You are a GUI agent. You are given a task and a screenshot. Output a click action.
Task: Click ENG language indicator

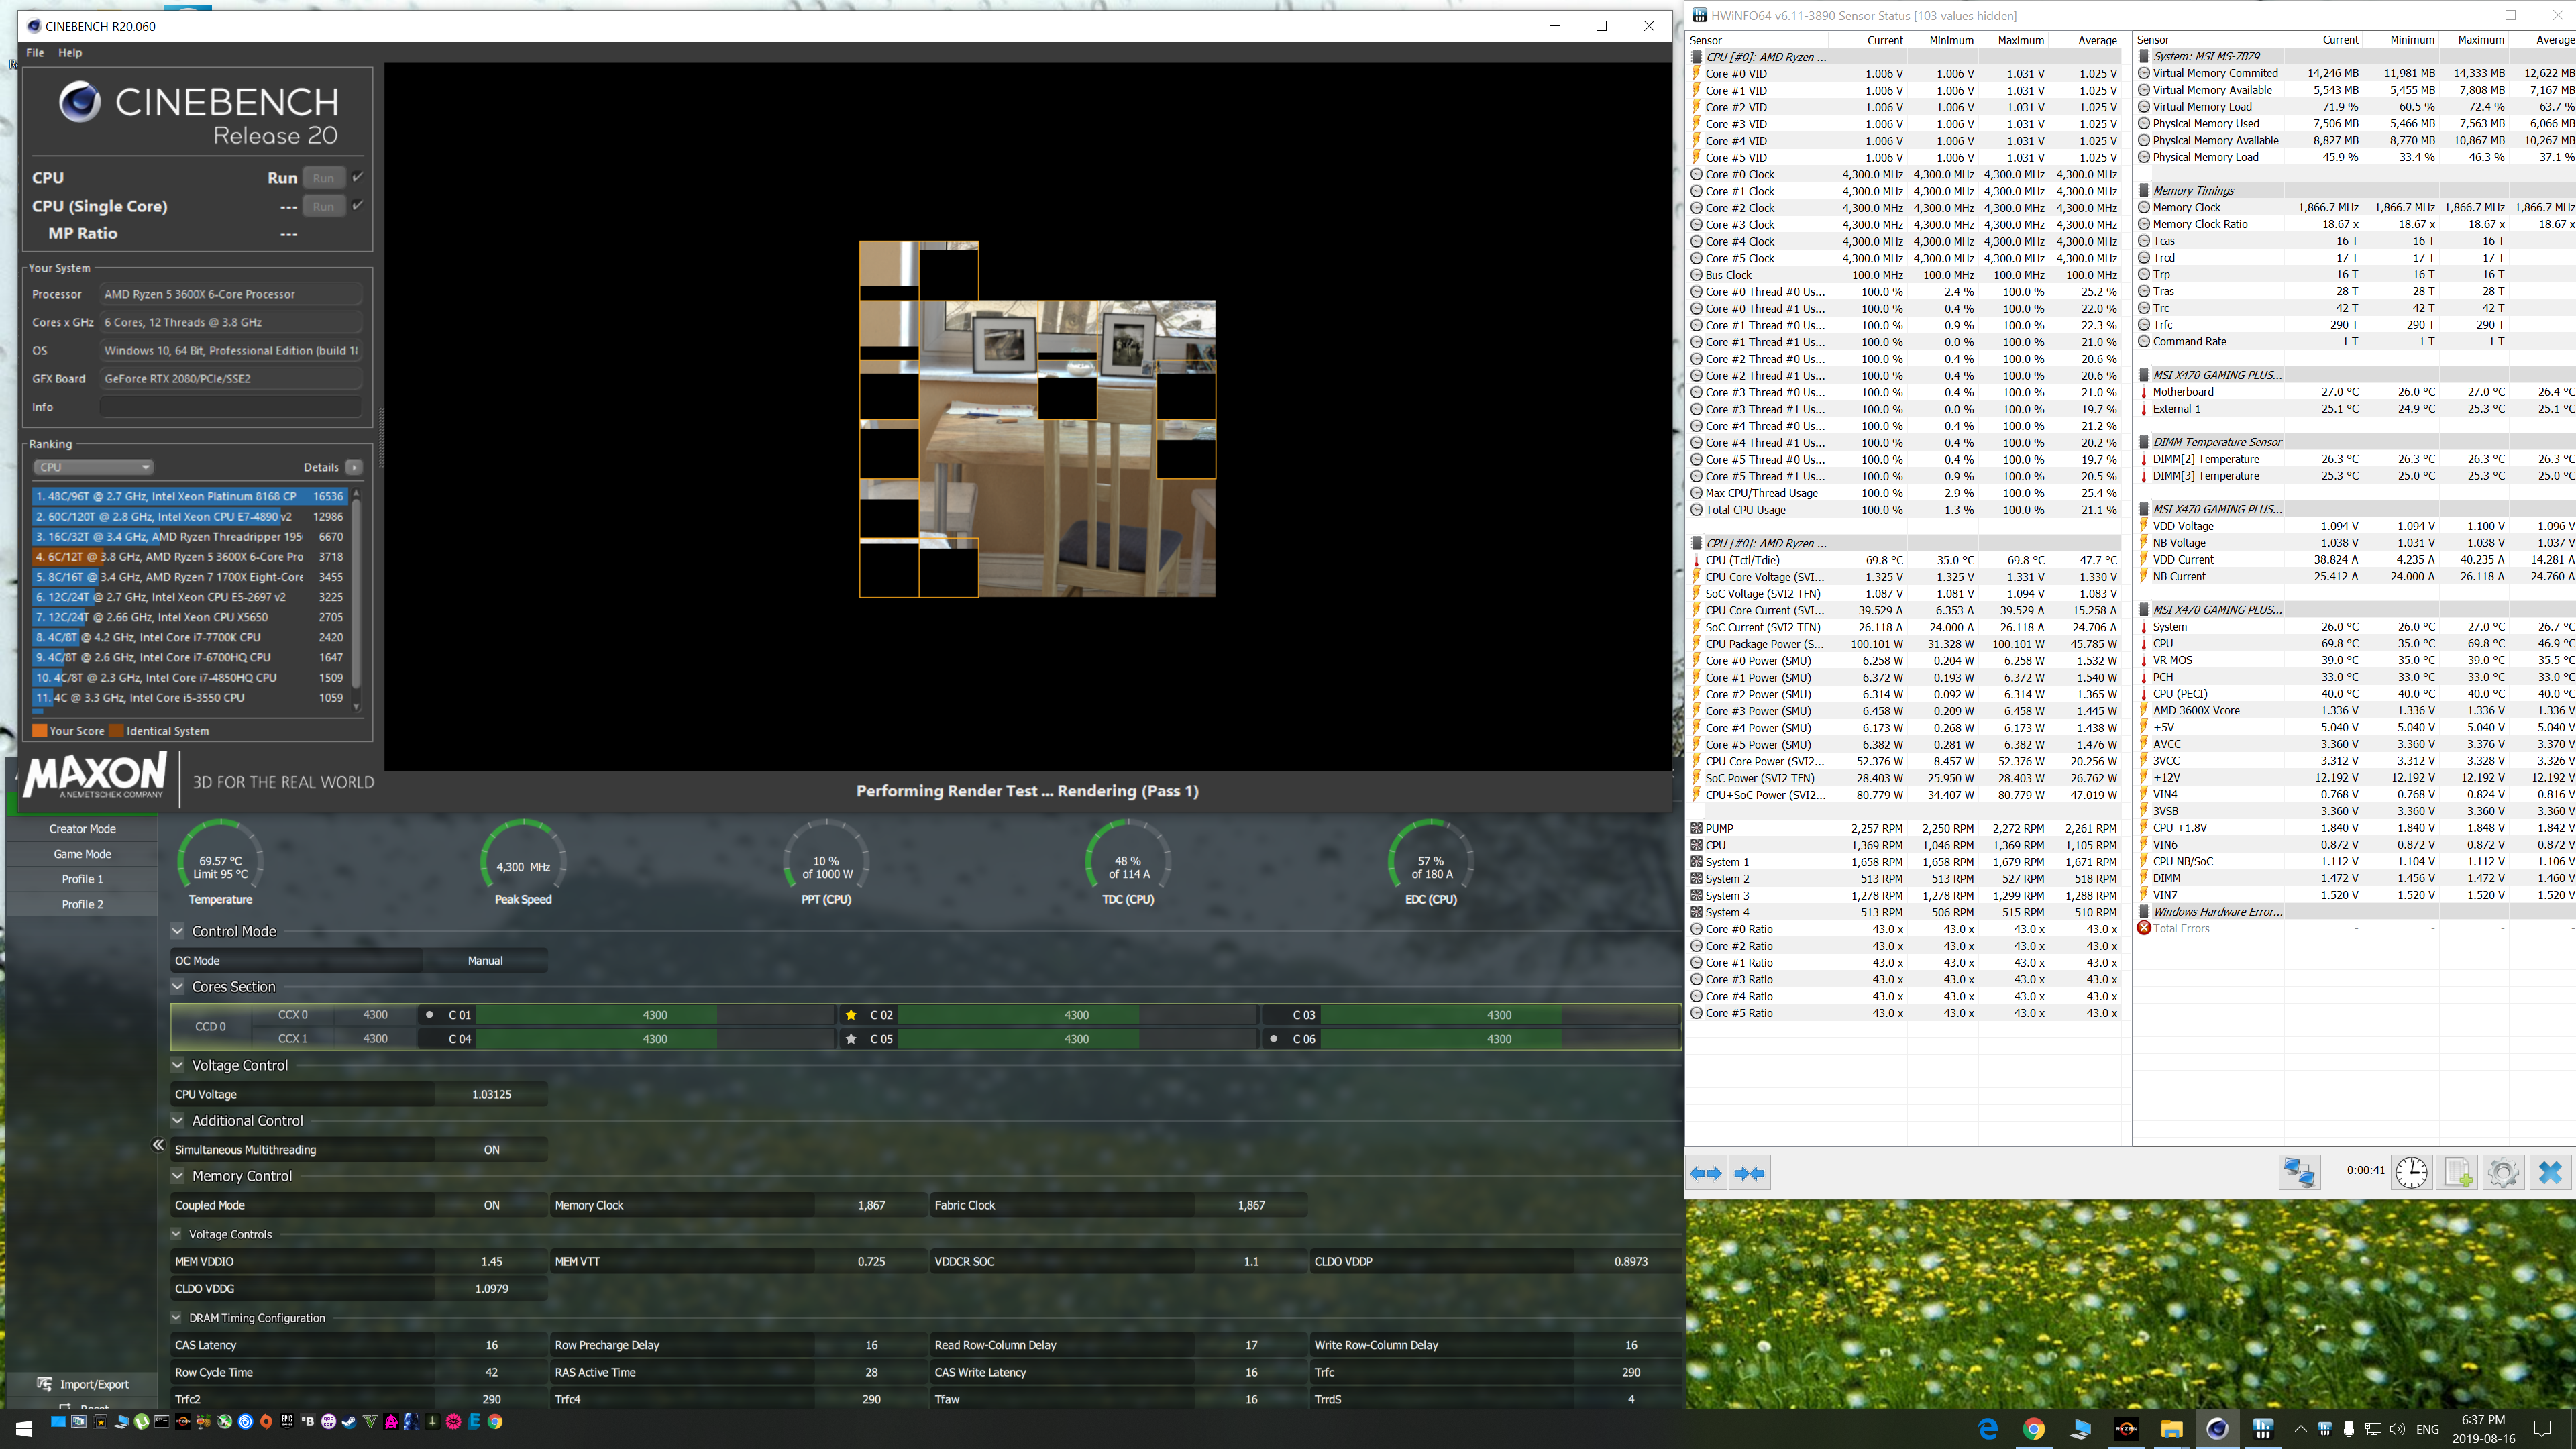tap(2427, 1428)
